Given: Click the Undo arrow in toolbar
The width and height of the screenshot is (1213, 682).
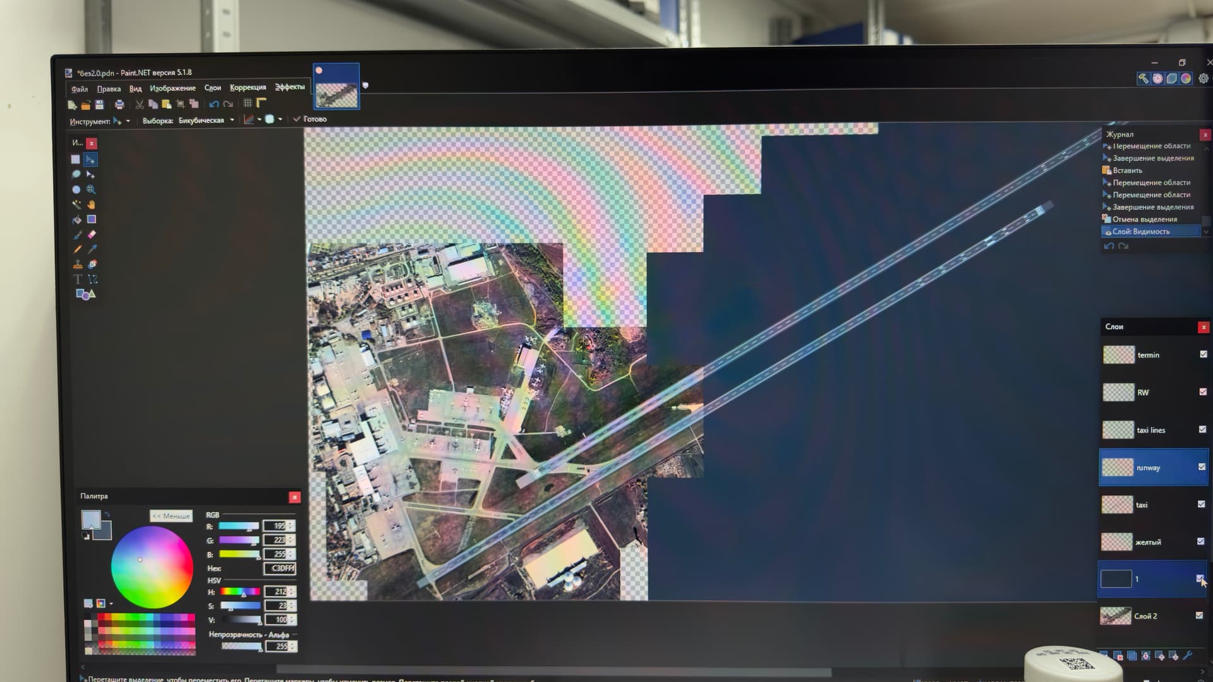Looking at the screenshot, I should (214, 104).
